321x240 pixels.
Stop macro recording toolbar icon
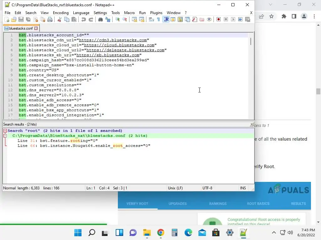click(x=226, y=19)
